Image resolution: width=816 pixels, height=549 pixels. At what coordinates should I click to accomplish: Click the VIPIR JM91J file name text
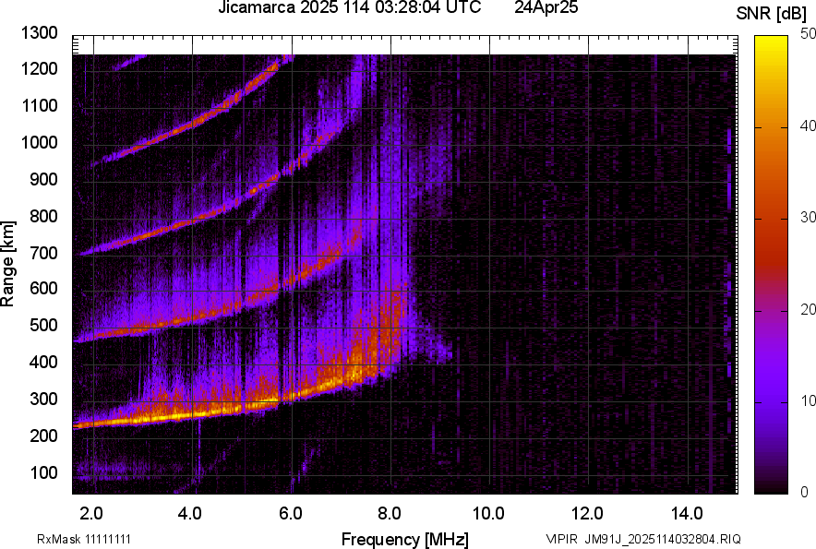tap(643, 539)
